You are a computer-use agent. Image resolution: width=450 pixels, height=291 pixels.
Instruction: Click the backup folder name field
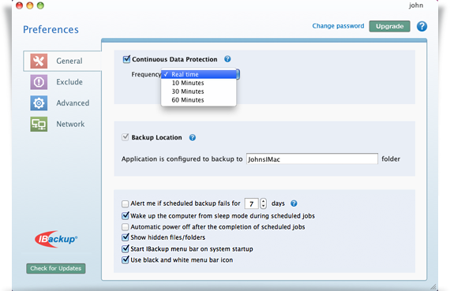tap(312, 159)
